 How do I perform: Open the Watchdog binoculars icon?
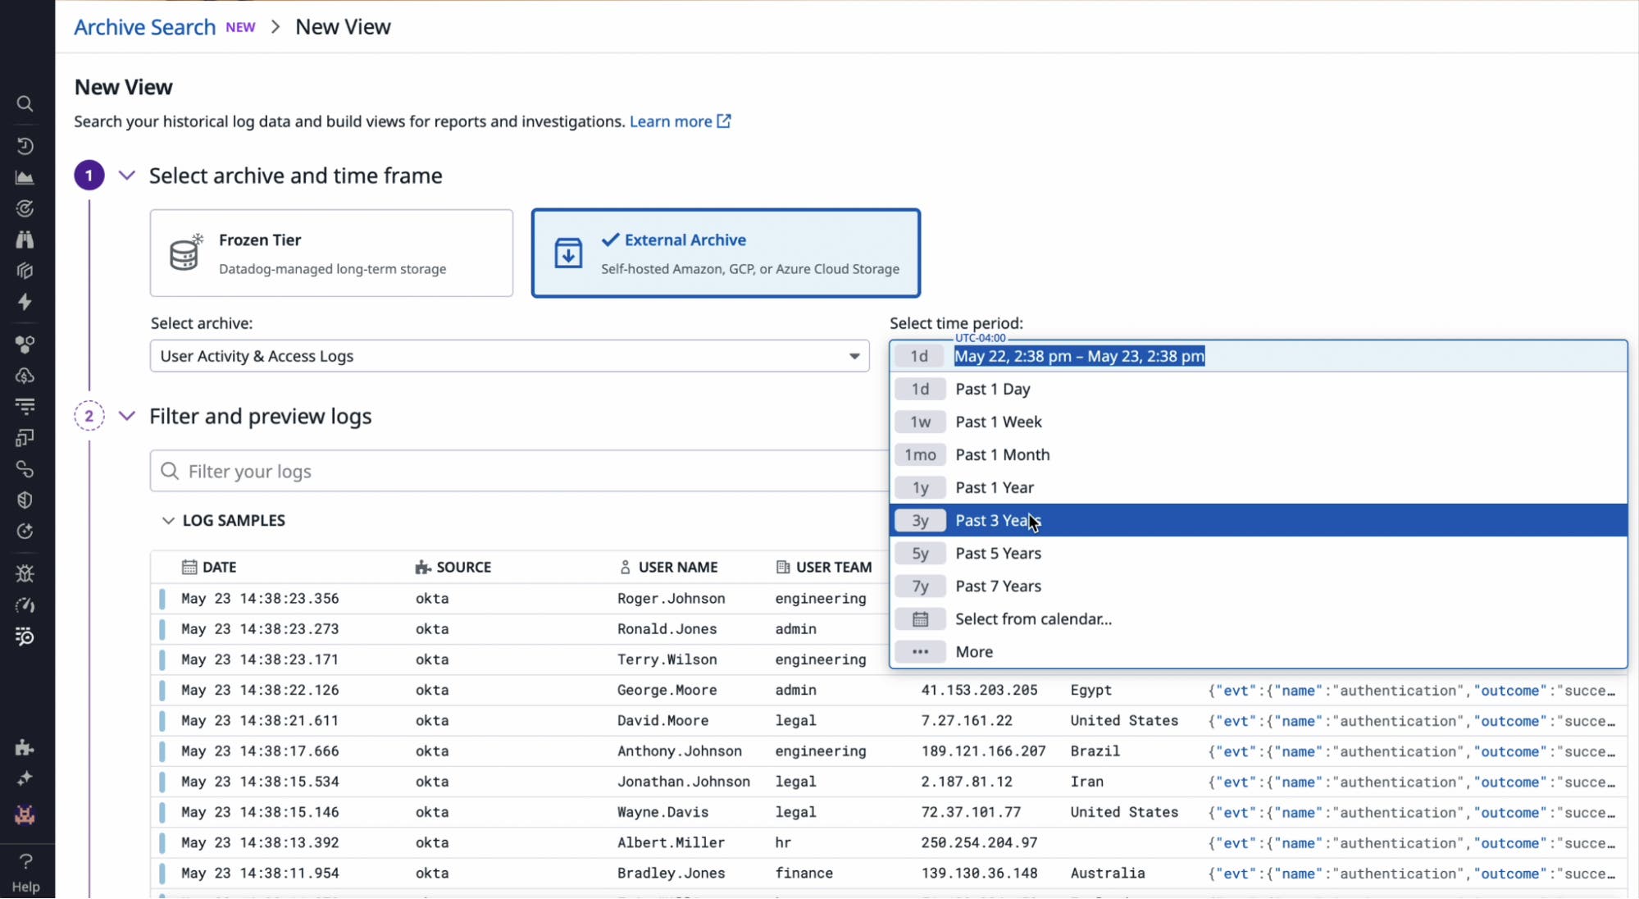25,239
